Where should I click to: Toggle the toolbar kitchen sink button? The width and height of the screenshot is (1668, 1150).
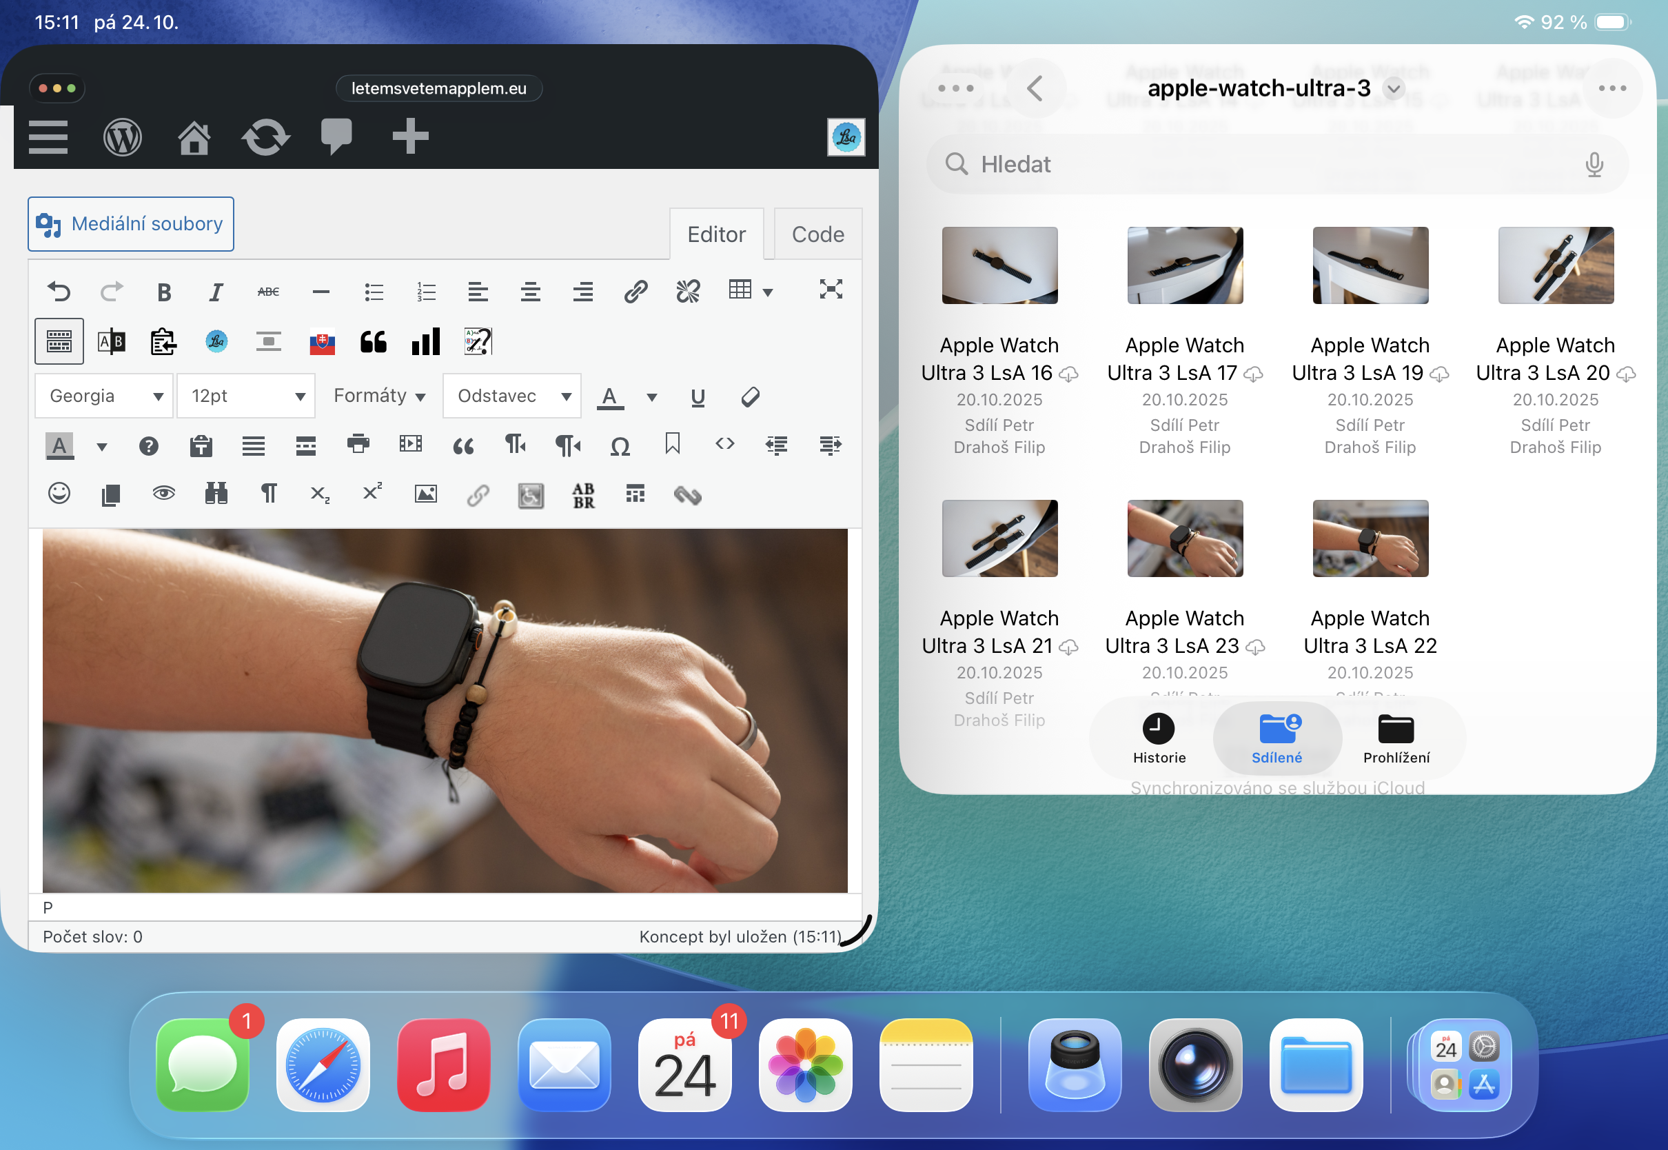point(59,341)
